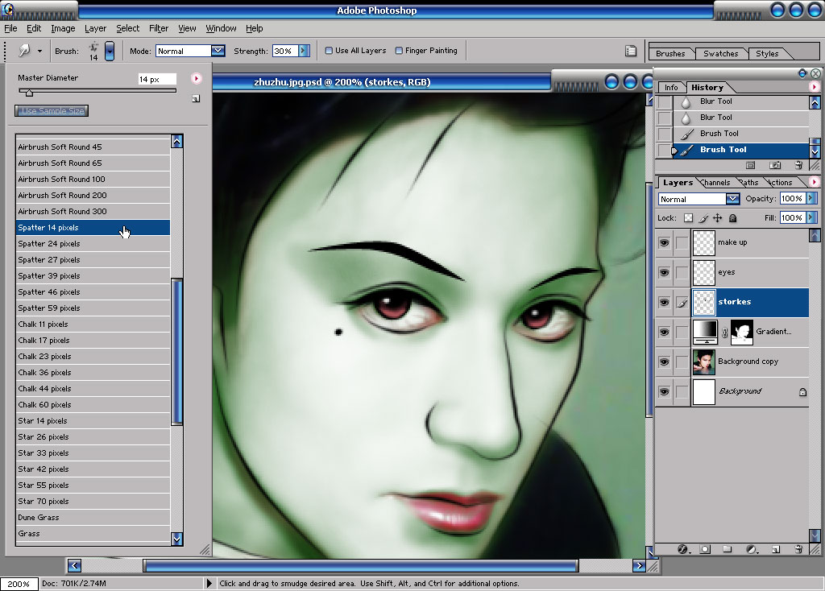This screenshot has width=825, height=591.
Task: Delete current history state with trash icon
Action: coord(798,165)
